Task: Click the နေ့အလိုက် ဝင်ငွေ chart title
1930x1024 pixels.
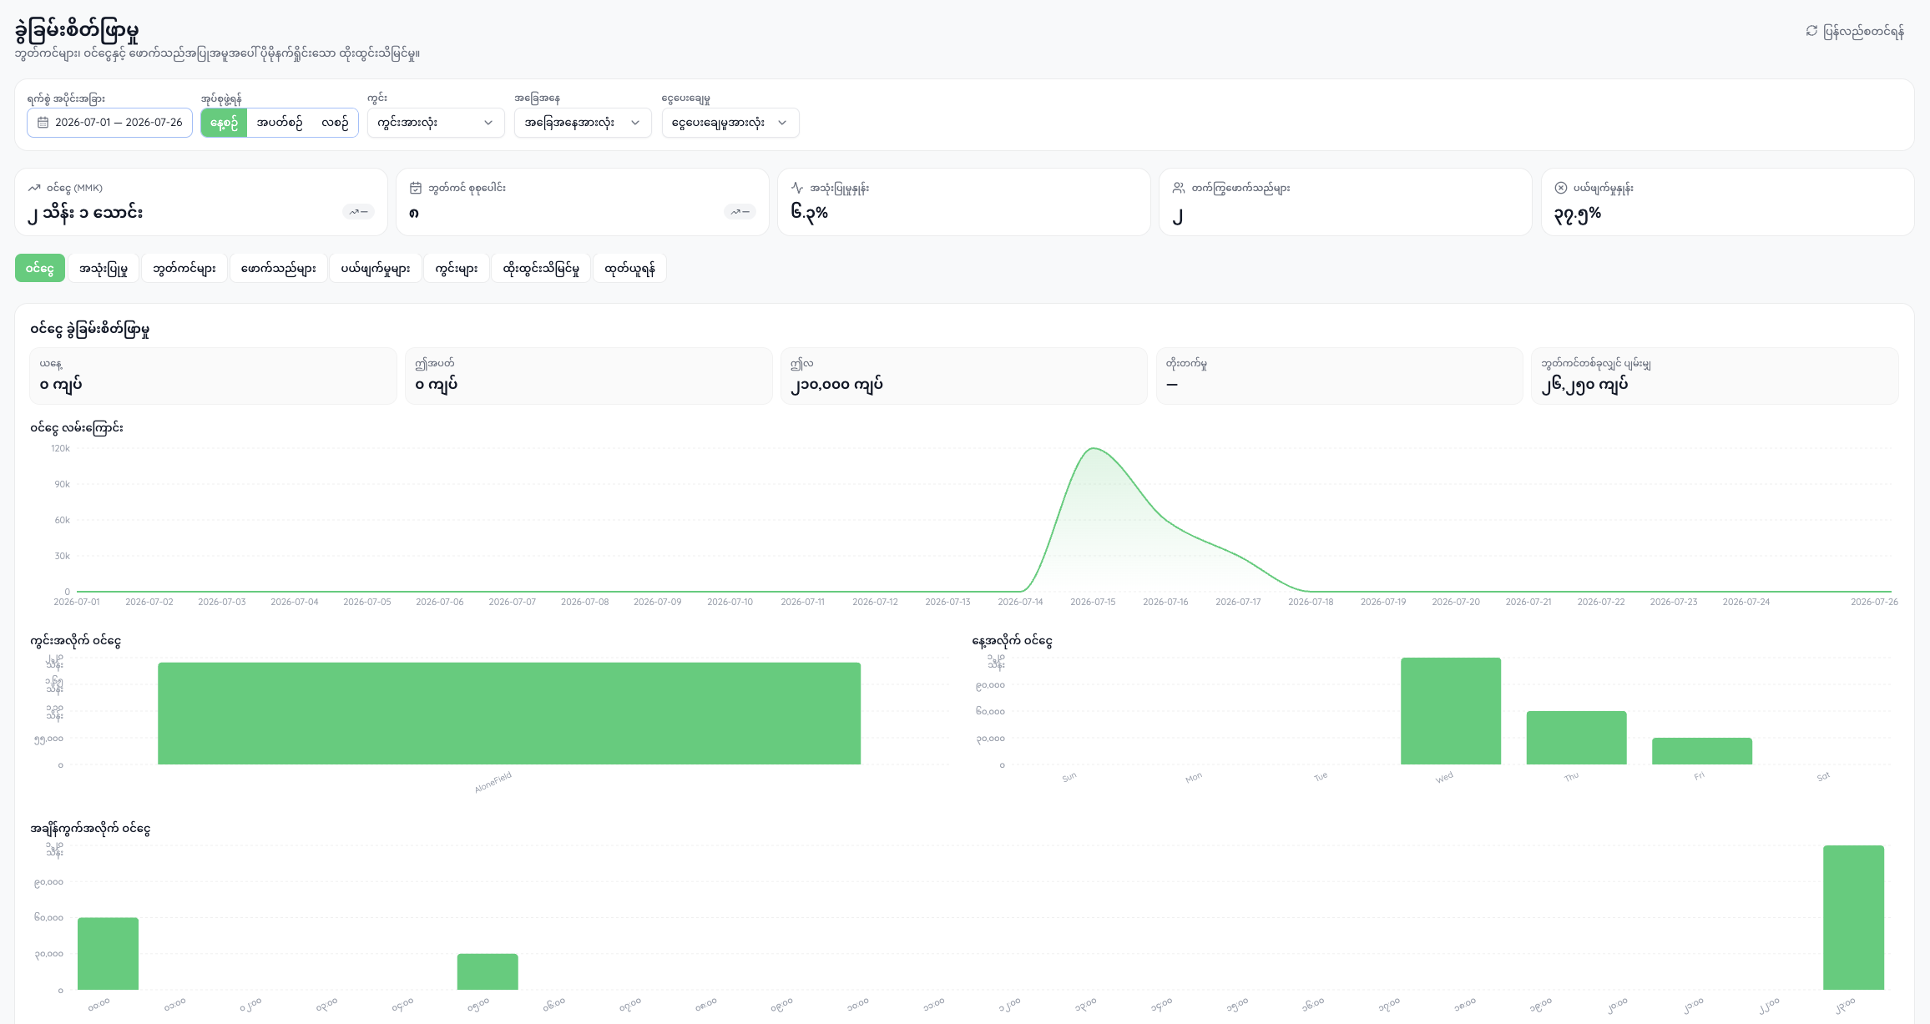Action: (1012, 641)
